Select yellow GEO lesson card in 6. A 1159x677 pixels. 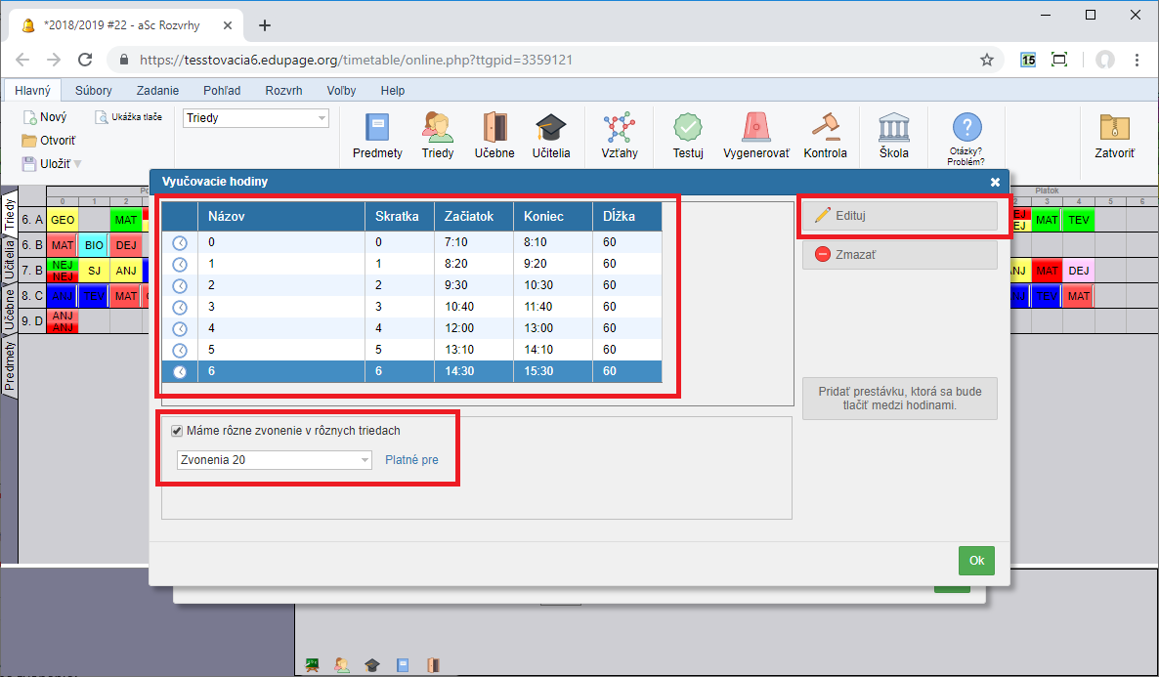point(63,220)
